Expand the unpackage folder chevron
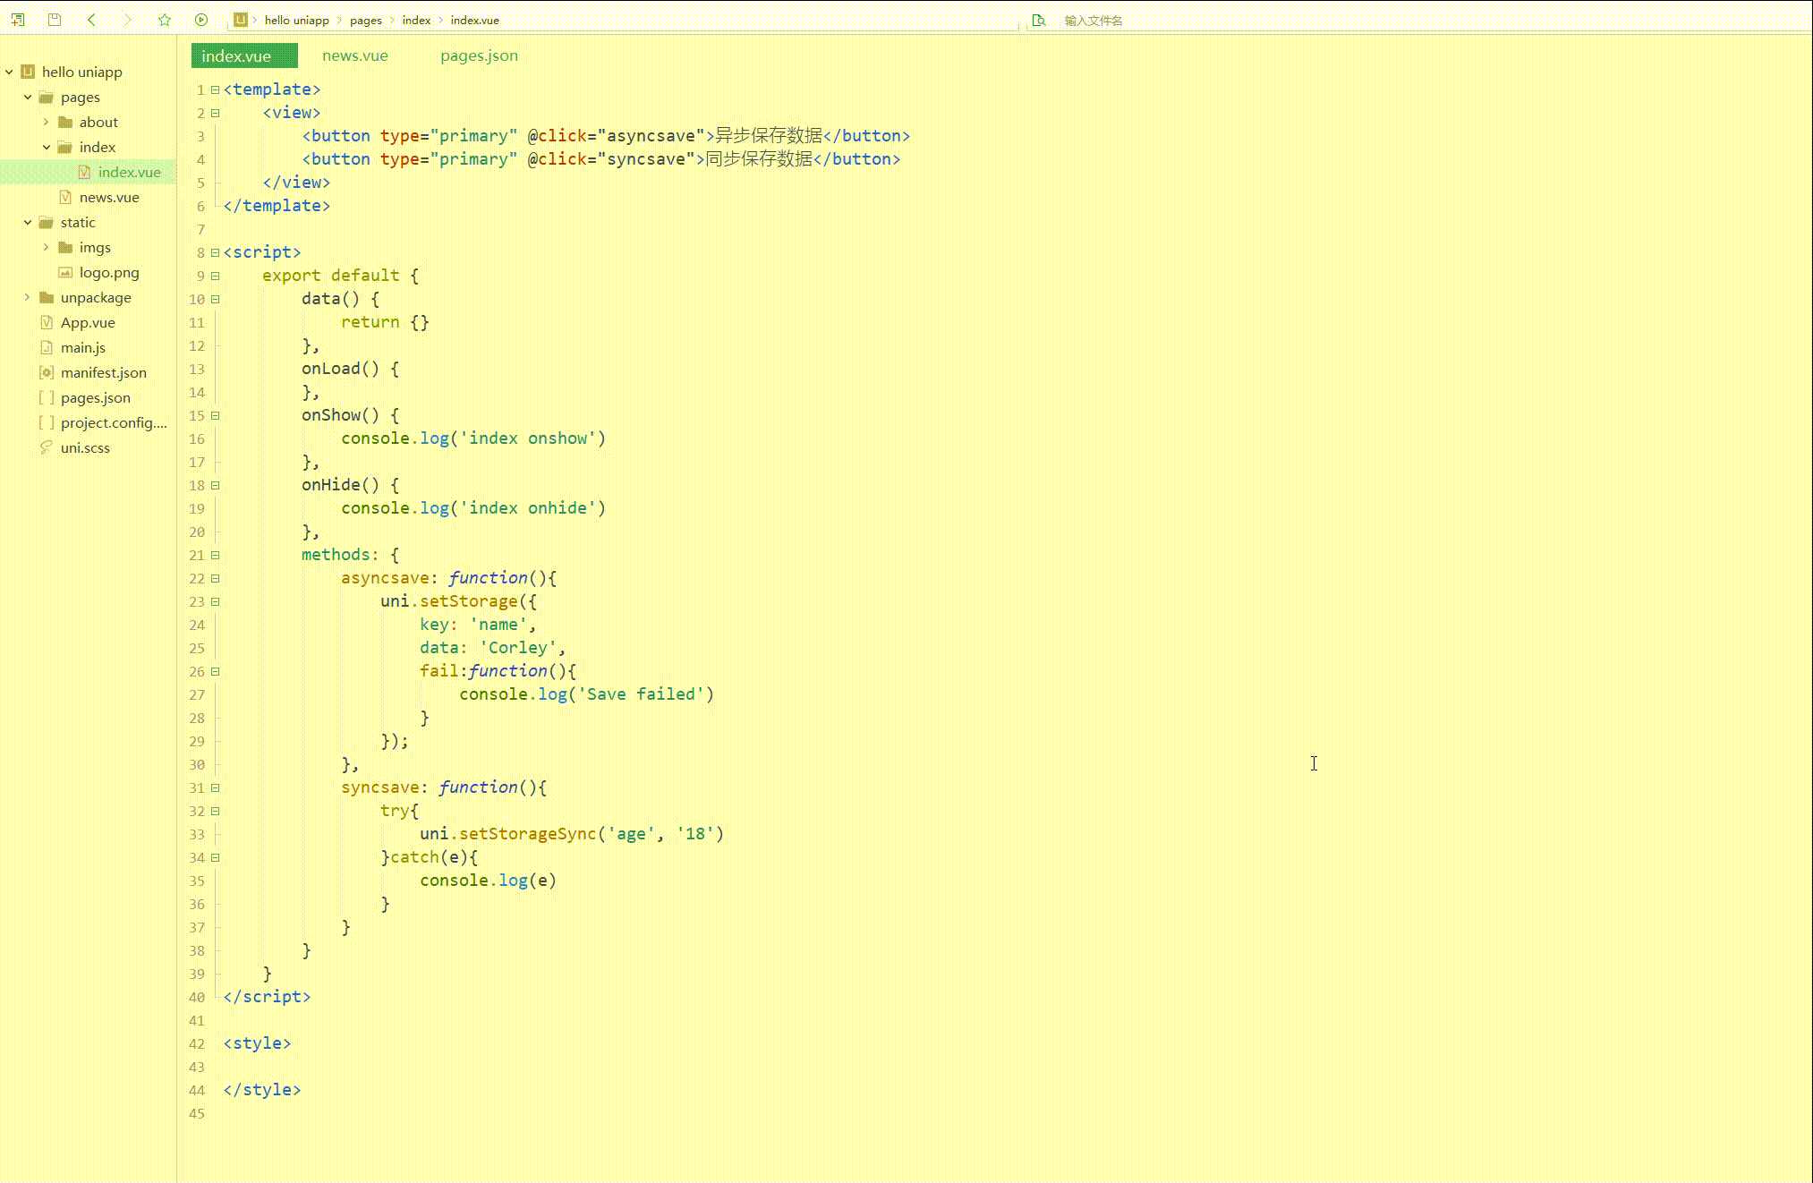 [x=28, y=297]
